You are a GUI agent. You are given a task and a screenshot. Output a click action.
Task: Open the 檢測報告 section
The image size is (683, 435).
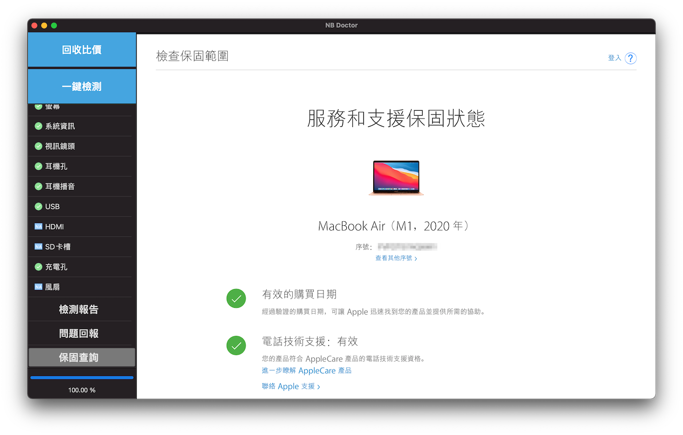point(79,310)
